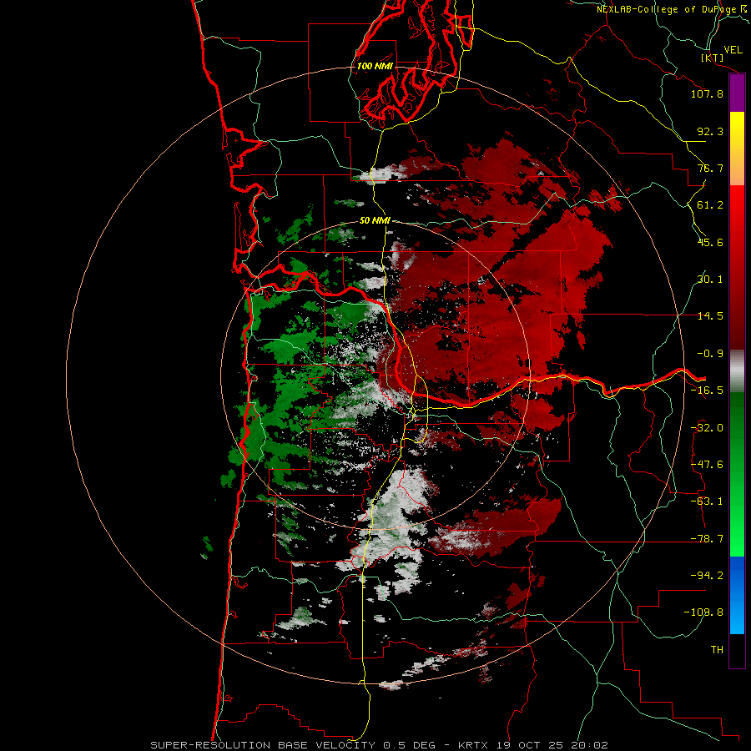Click the 45.6 legend value
Screen dimensions: 751x751
coord(710,242)
